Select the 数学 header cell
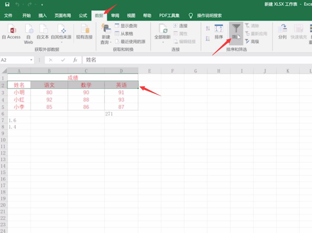 pyautogui.click(x=86, y=85)
